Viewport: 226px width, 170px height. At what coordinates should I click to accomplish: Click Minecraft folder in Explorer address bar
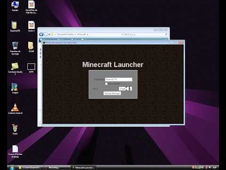point(81,34)
